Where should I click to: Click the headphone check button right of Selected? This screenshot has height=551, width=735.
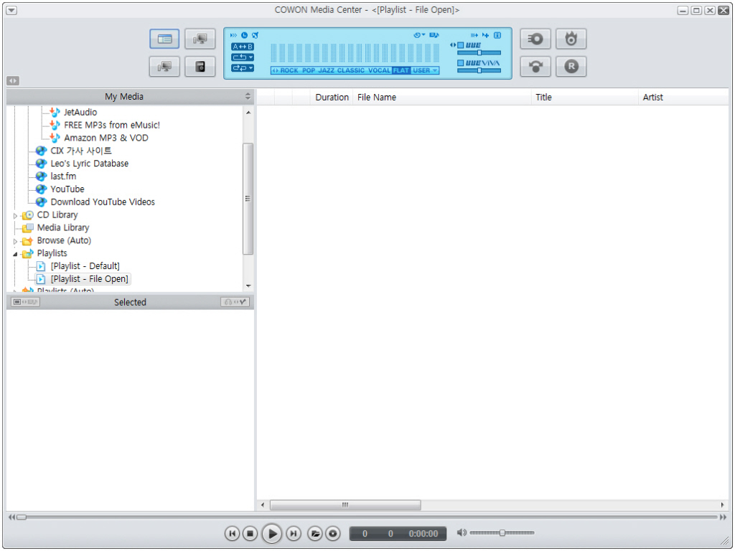pos(235,302)
